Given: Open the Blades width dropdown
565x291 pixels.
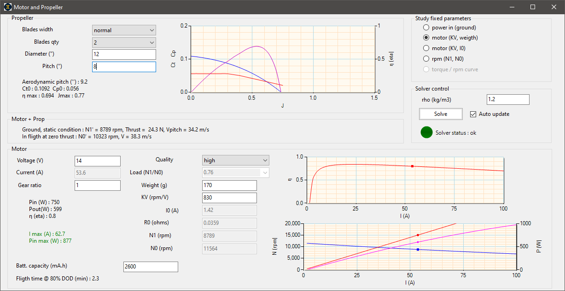Looking at the screenshot, I should click(x=124, y=30).
